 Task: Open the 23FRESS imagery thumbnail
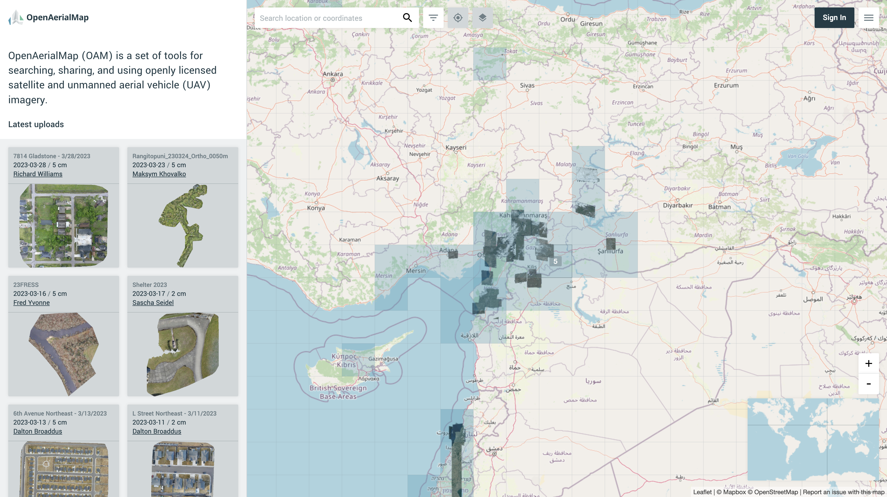click(64, 354)
